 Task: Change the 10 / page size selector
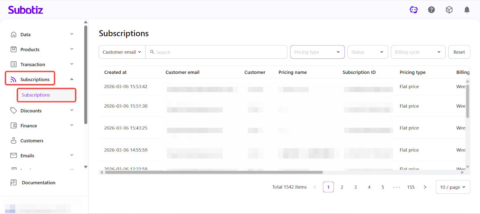tap(453, 187)
